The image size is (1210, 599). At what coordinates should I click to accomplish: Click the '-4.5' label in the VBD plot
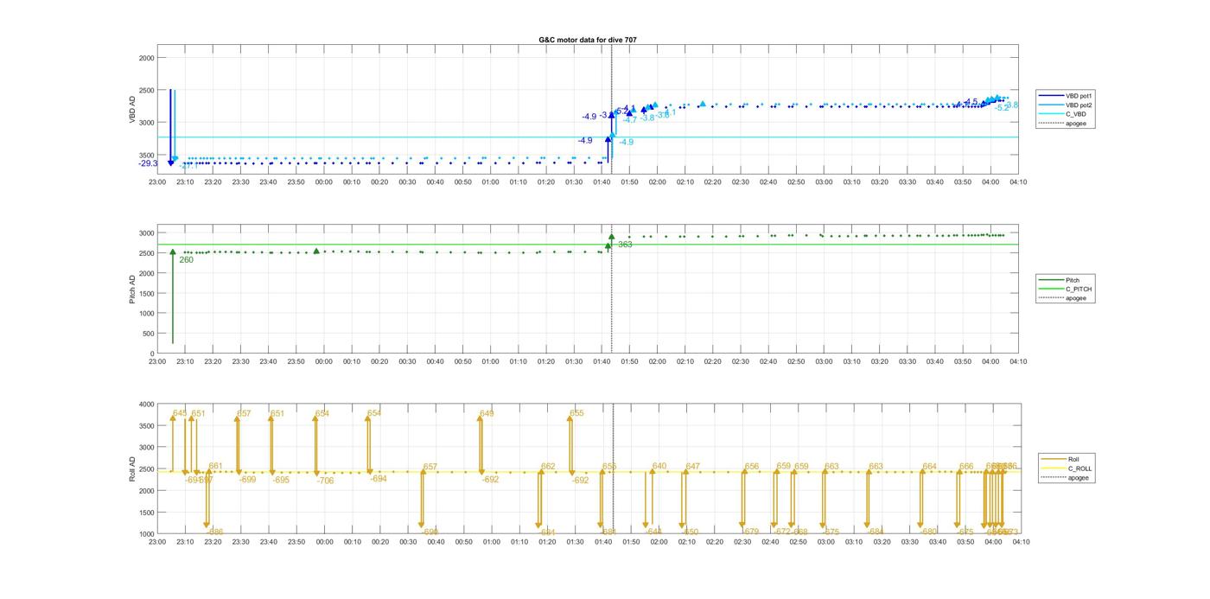(970, 102)
